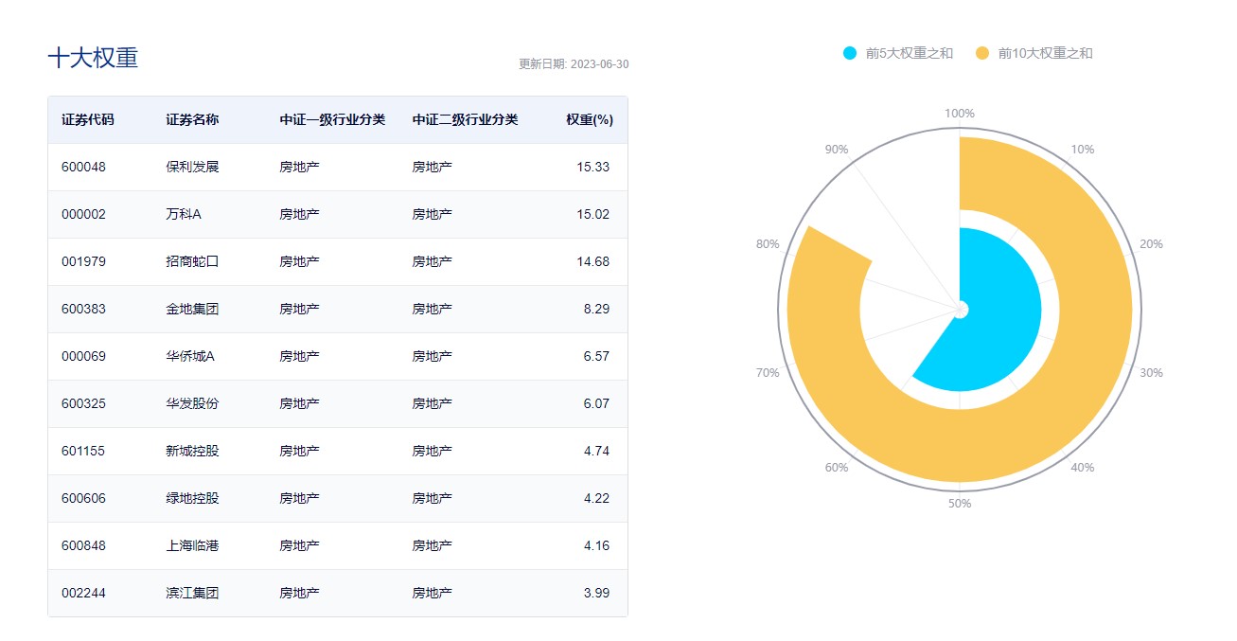This screenshot has height=641, width=1237.
Task: Click the 权重(%) column header
Action: (x=590, y=120)
